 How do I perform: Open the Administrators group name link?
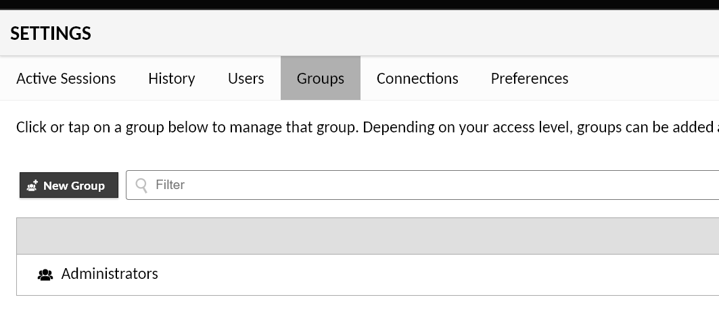[x=110, y=273]
